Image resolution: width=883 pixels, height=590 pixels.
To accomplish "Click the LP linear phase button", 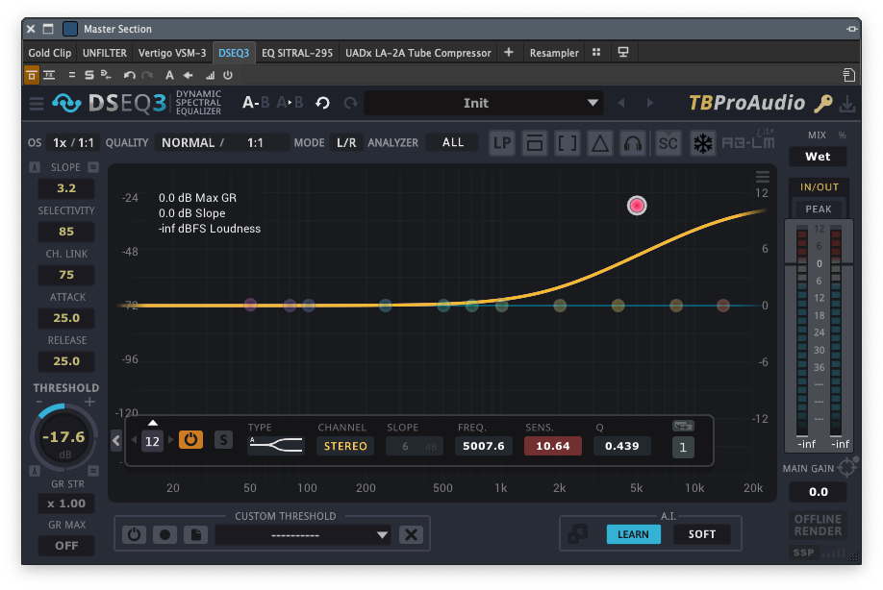I will (x=502, y=143).
